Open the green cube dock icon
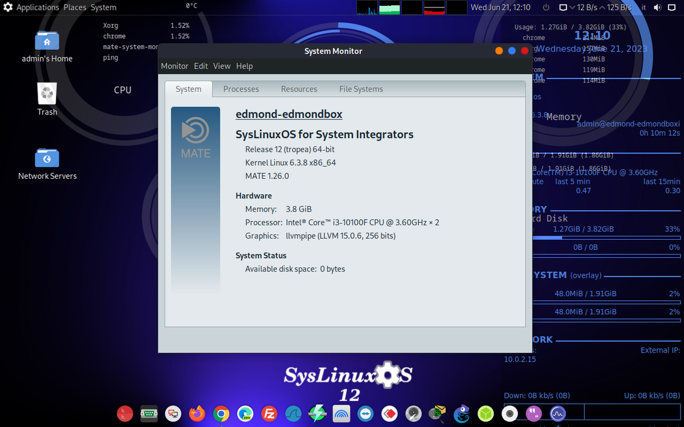 pyautogui.click(x=485, y=413)
